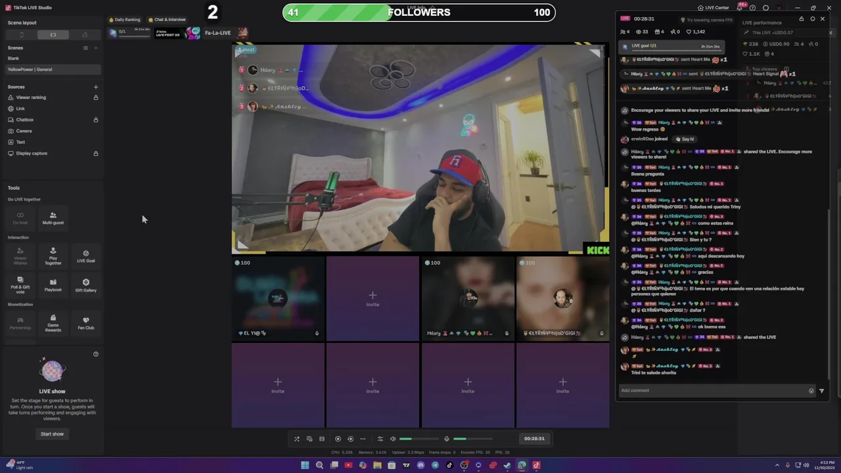Viewport: 841px width, 473px height.
Task: Open the EL YI@ guest tile
Action: pyautogui.click(x=278, y=298)
